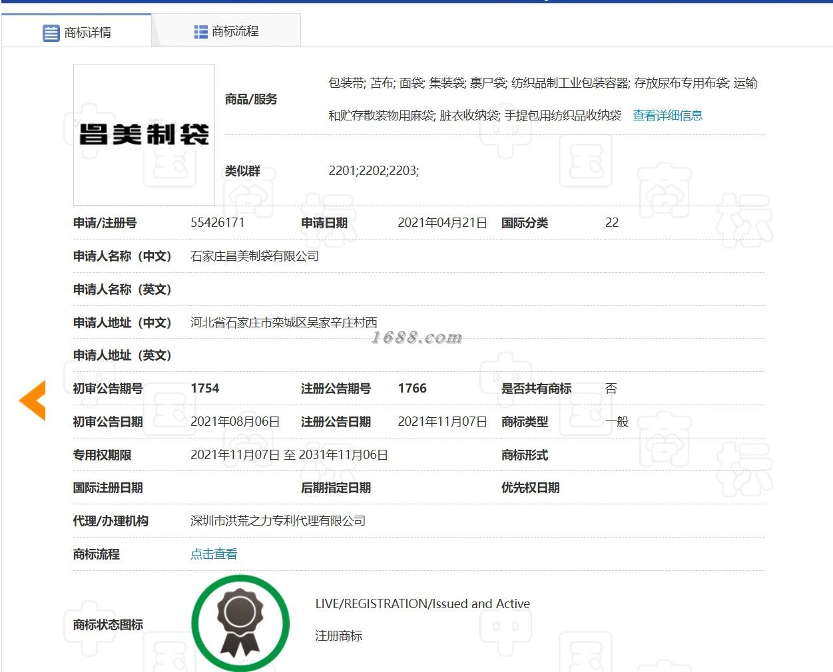The width and height of the screenshot is (833, 672).
Task: Select the 注册商标 status text
Action: pyautogui.click(x=338, y=635)
